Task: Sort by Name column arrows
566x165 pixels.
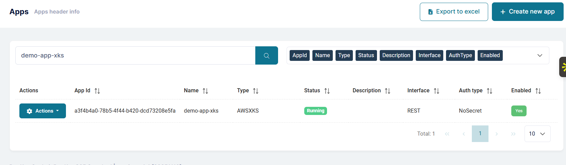Action: click(x=205, y=91)
